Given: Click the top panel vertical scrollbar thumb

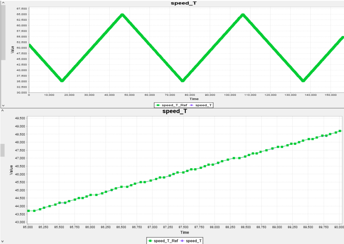Looking at the screenshot, I should point(3,32).
